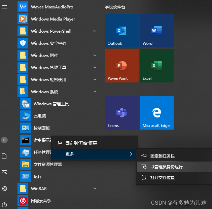Click the 学校软件包 group title
This screenshot has height=209, width=212.
(115, 7)
